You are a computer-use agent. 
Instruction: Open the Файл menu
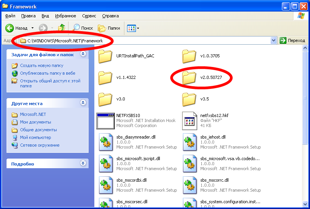10,16
